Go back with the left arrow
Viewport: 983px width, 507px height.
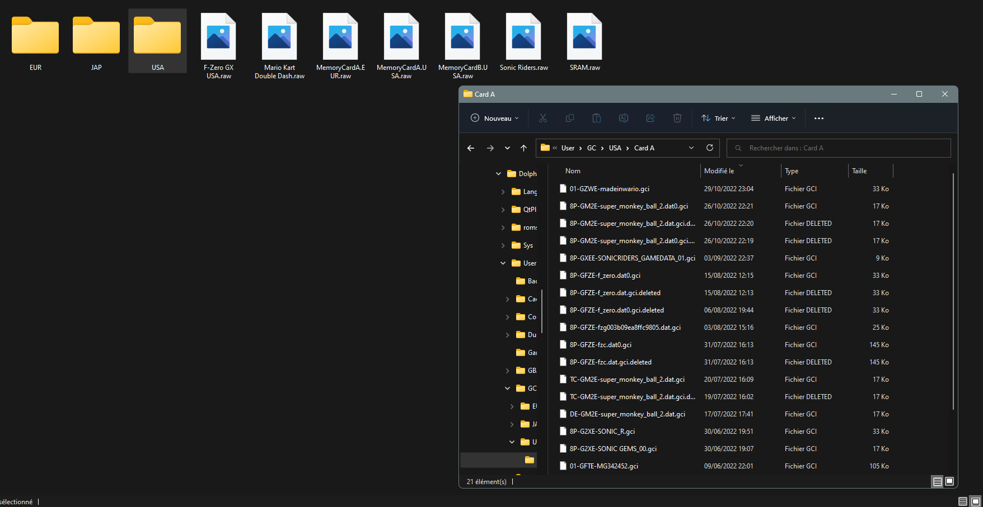click(471, 148)
